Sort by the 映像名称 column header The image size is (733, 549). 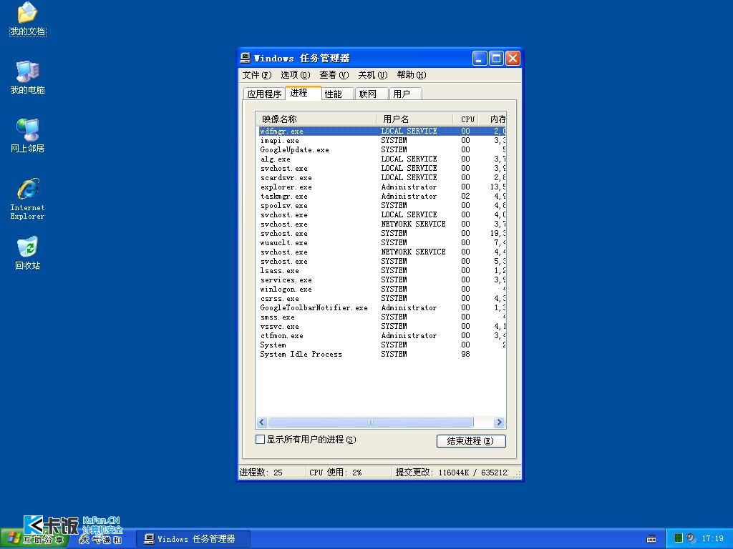[x=316, y=119]
